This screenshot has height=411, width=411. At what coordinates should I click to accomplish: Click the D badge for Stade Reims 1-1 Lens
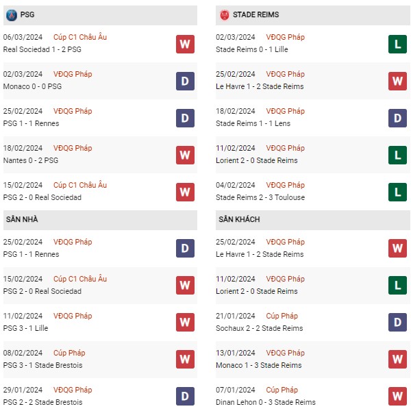click(x=397, y=118)
